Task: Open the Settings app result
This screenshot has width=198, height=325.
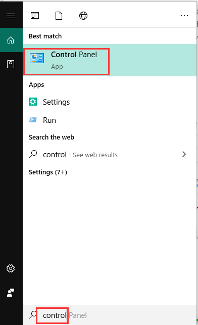Action: 110,102
